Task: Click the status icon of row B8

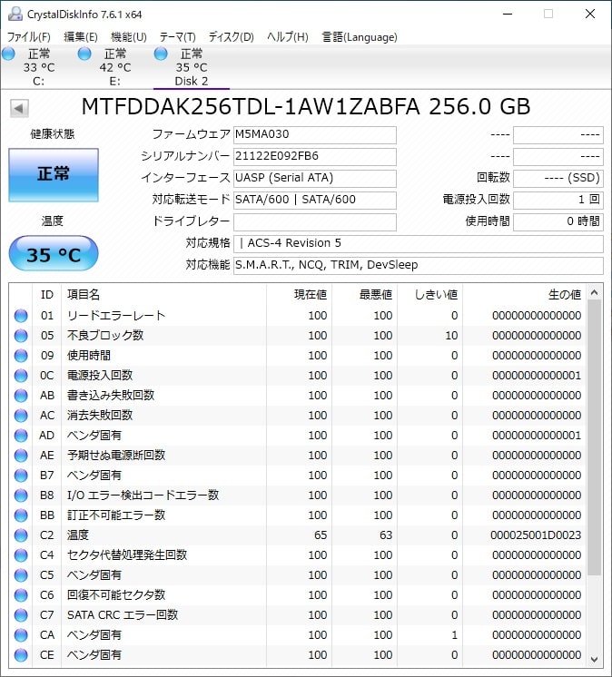Action: coord(21,495)
